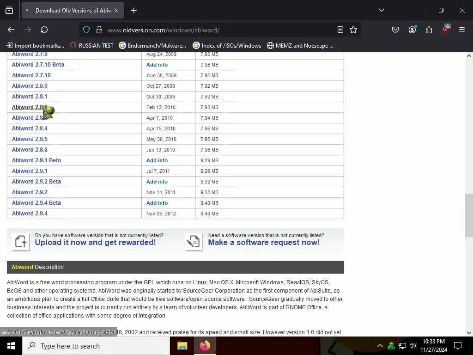
Task: Open a new tab
Action: pos(134,11)
